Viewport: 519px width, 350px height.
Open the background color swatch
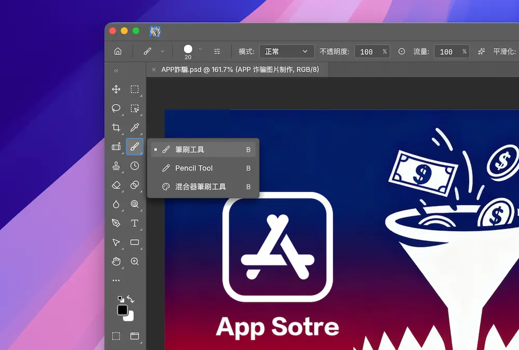coord(130,317)
